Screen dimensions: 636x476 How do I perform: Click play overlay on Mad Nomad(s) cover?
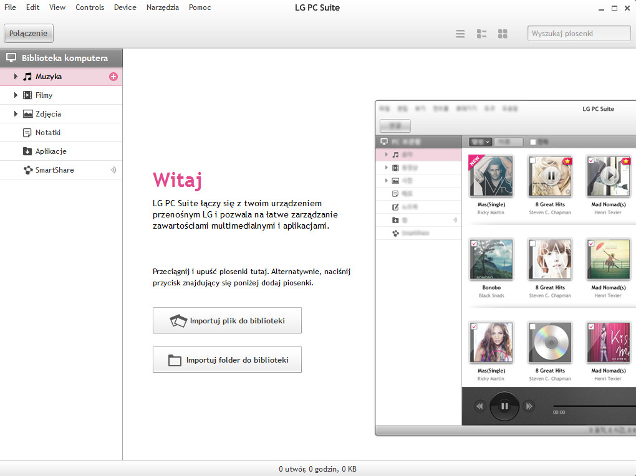tap(609, 176)
